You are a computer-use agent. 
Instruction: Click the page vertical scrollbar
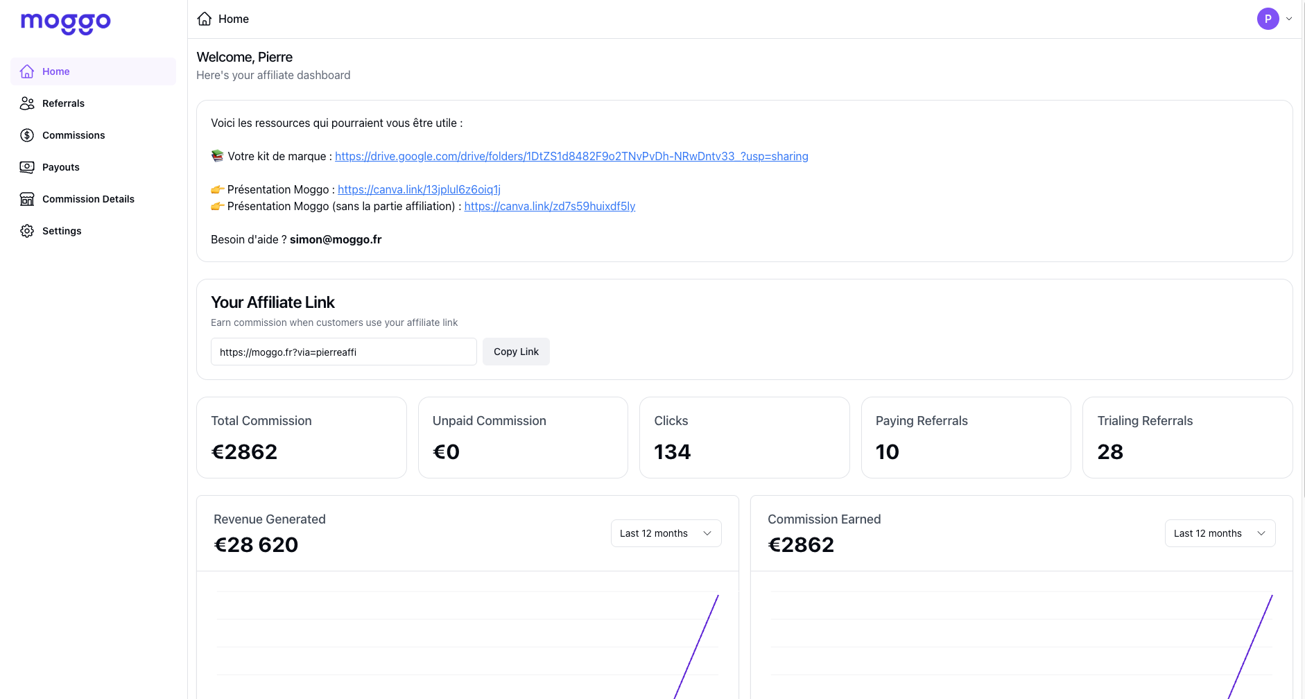click(x=1302, y=248)
